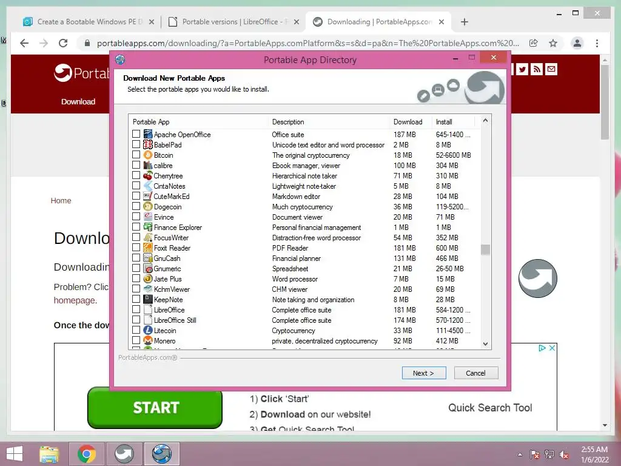The width and height of the screenshot is (621, 466).
Task: Open the Twitter icon on the PortableApps page
Action: pyautogui.click(x=522, y=69)
